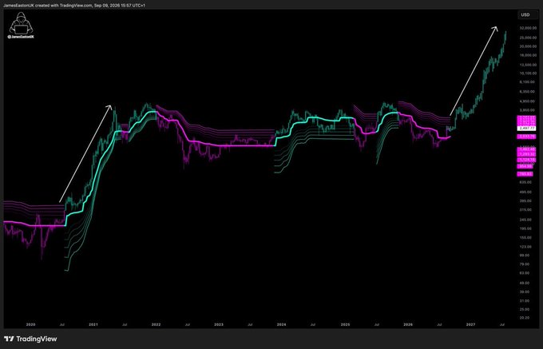The height and width of the screenshot is (349, 543).
Task: Click the 2020 label on time axis
Action: point(31,325)
